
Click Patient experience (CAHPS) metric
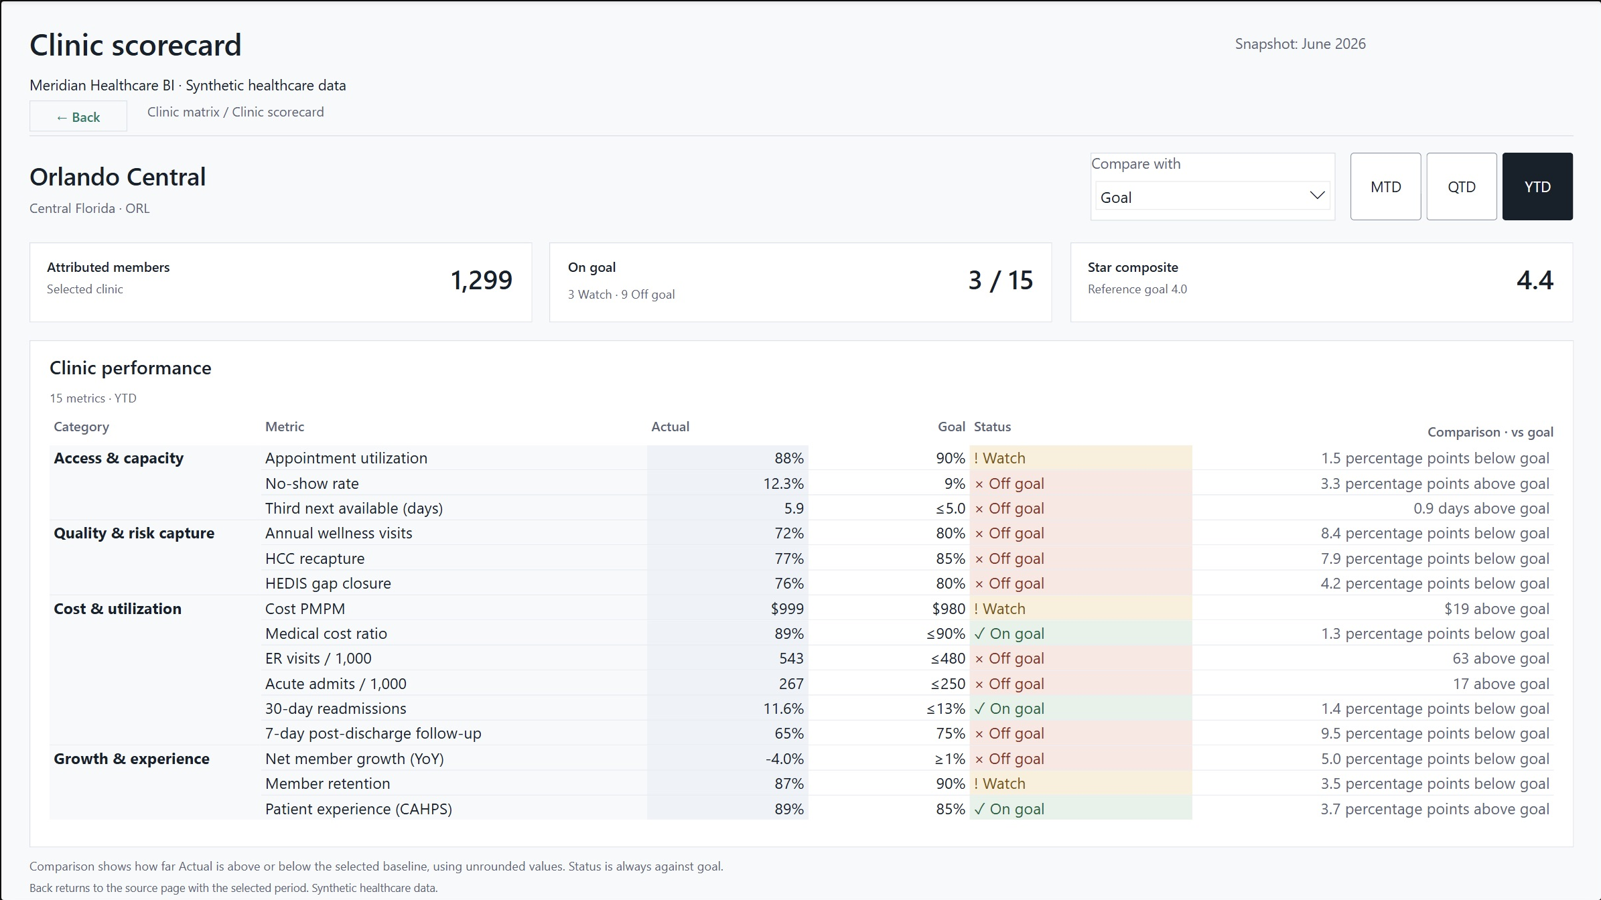coord(358,809)
